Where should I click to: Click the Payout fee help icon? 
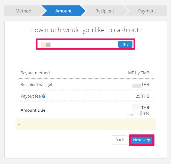pos(44,96)
